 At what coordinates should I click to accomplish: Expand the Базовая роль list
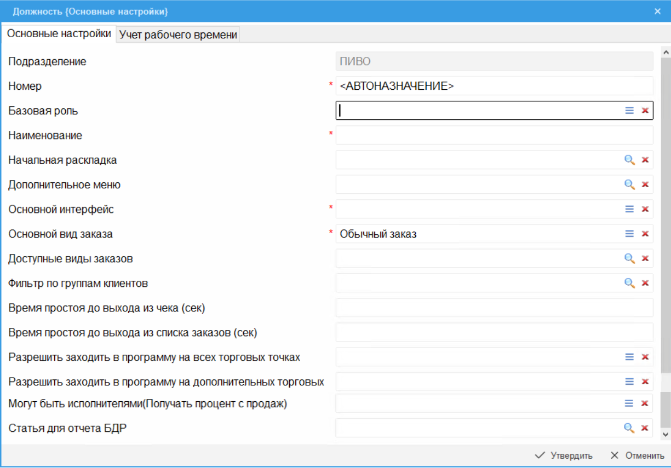[629, 111]
